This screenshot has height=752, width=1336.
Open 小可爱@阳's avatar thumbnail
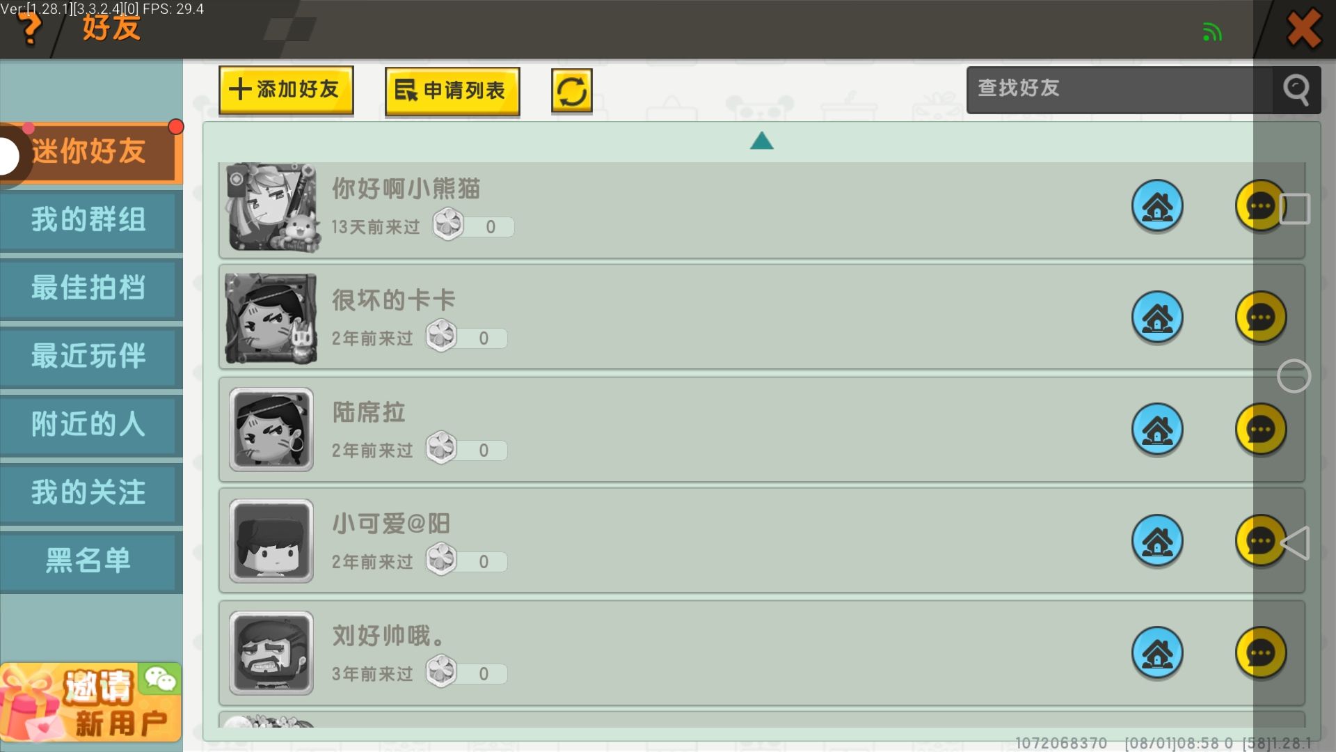pos(271,541)
